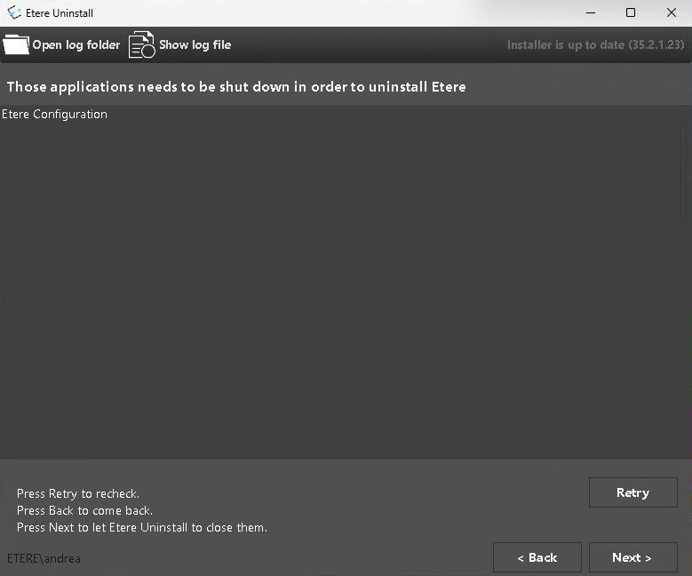Click the folder icon for Open log folder

(16, 44)
